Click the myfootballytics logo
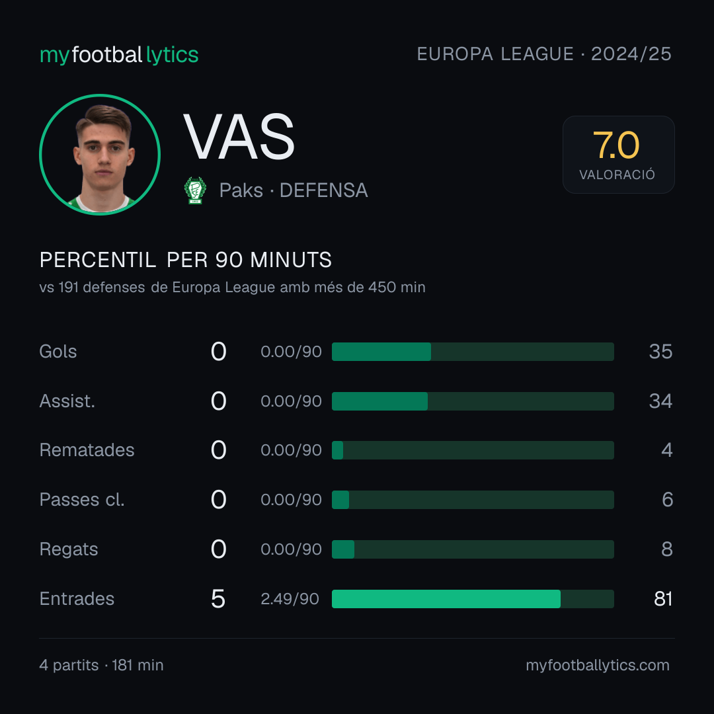714x714 pixels. 119,55
